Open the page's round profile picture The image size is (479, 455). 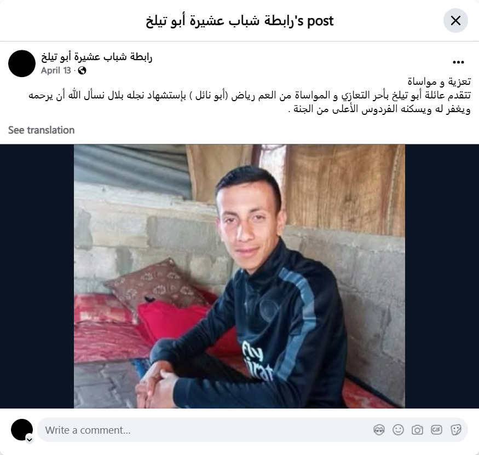[x=22, y=63]
